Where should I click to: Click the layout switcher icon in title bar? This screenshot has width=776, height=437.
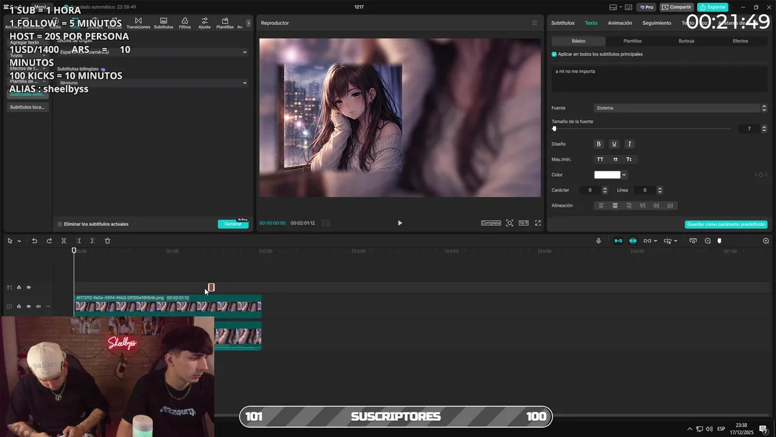click(614, 7)
